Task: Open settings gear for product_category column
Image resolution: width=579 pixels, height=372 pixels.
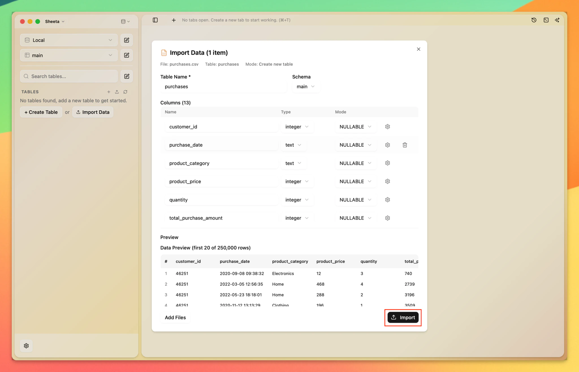Action: coord(388,163)
